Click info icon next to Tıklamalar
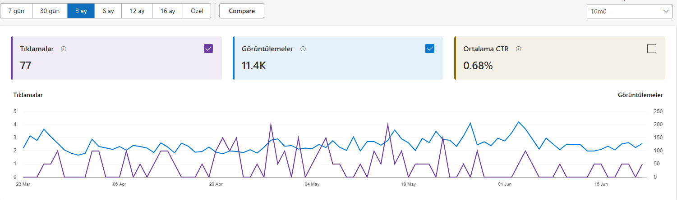The height and width of the screenshot is (200, 677). point(64,49)
